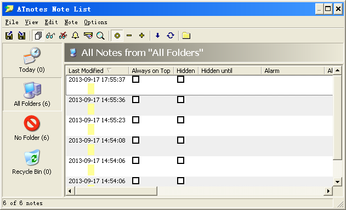The image size is (346, 210).
Task: Click yellow color swatch of 14:55:36 note
Action: (91, 109)
